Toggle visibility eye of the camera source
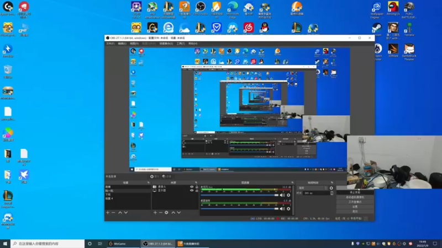Viewport: 442px width, 248px height. pyautogui.click(x=192, y=187)
